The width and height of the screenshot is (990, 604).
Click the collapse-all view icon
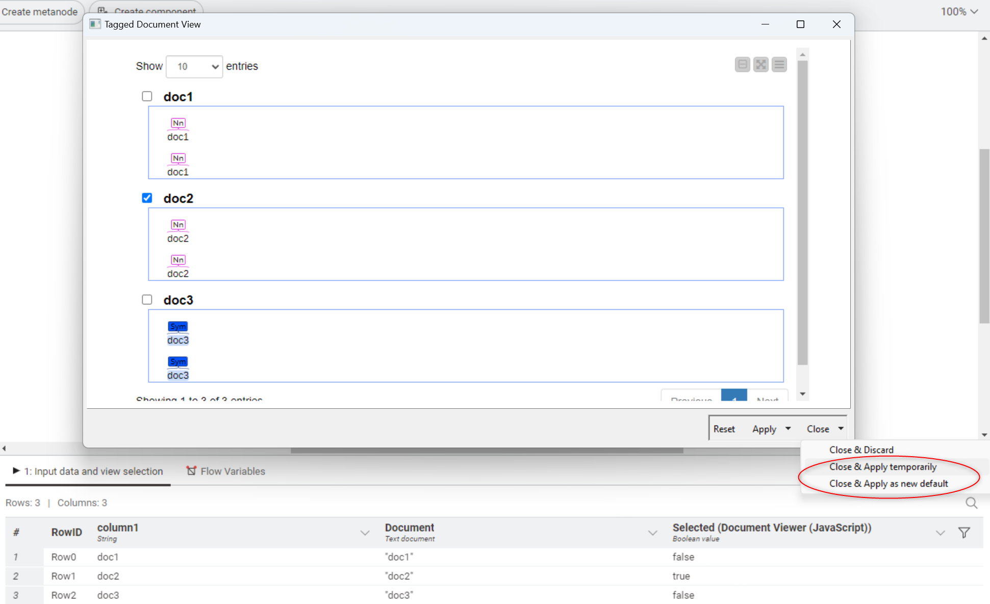[x=742, y=65]
